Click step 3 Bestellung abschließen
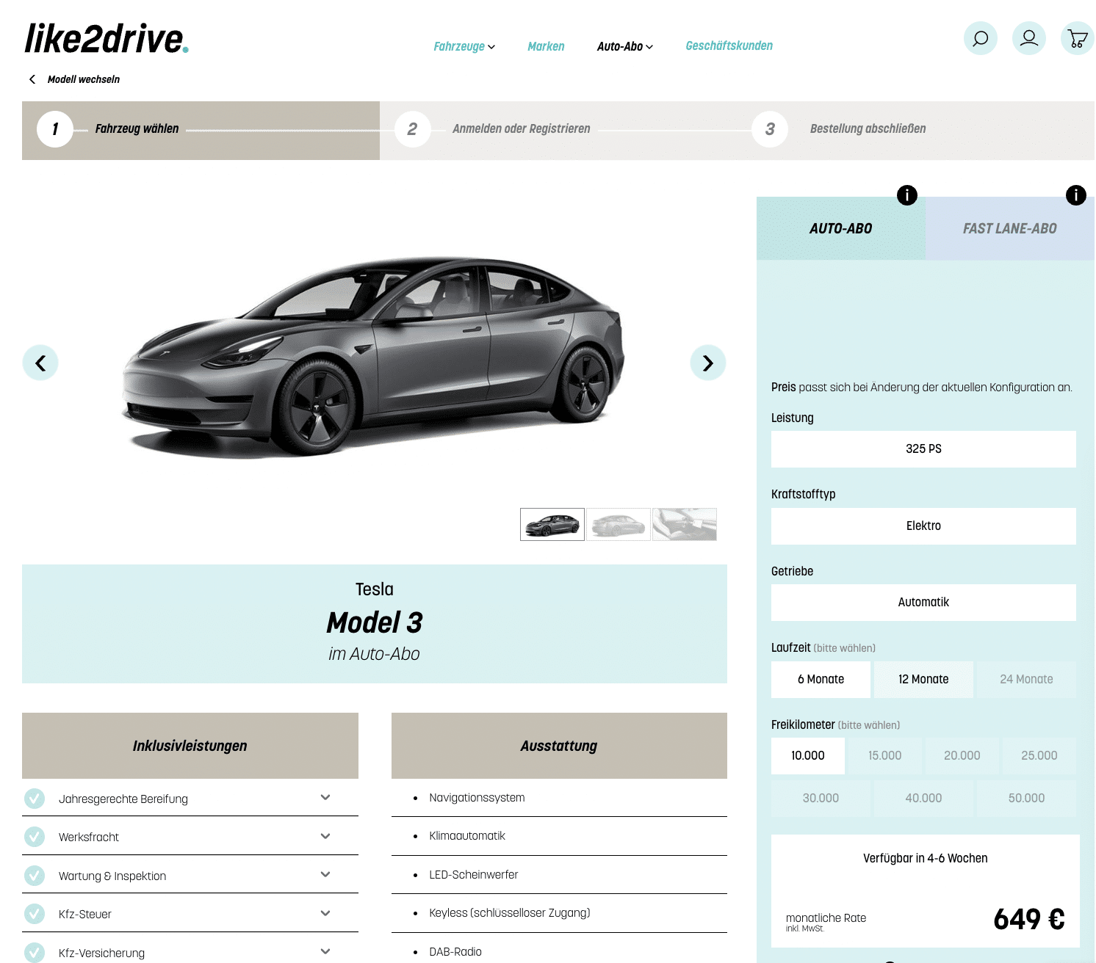 (868, 128)
